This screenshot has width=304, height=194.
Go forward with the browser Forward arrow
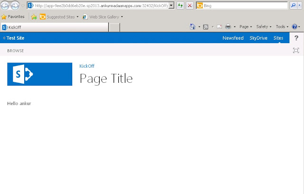15,6
